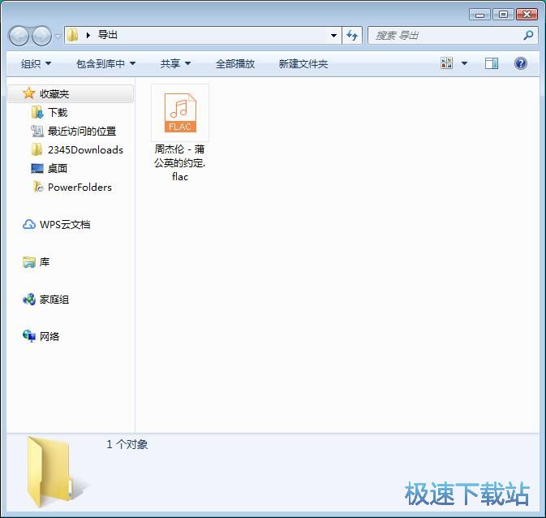Change the view with the view icon
The width and height of the screenshot is (546, 518).
pos(447,63)
